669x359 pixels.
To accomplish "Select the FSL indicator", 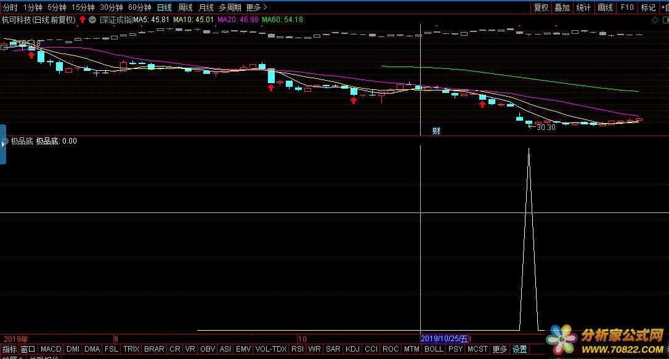I will click(111, 349).
